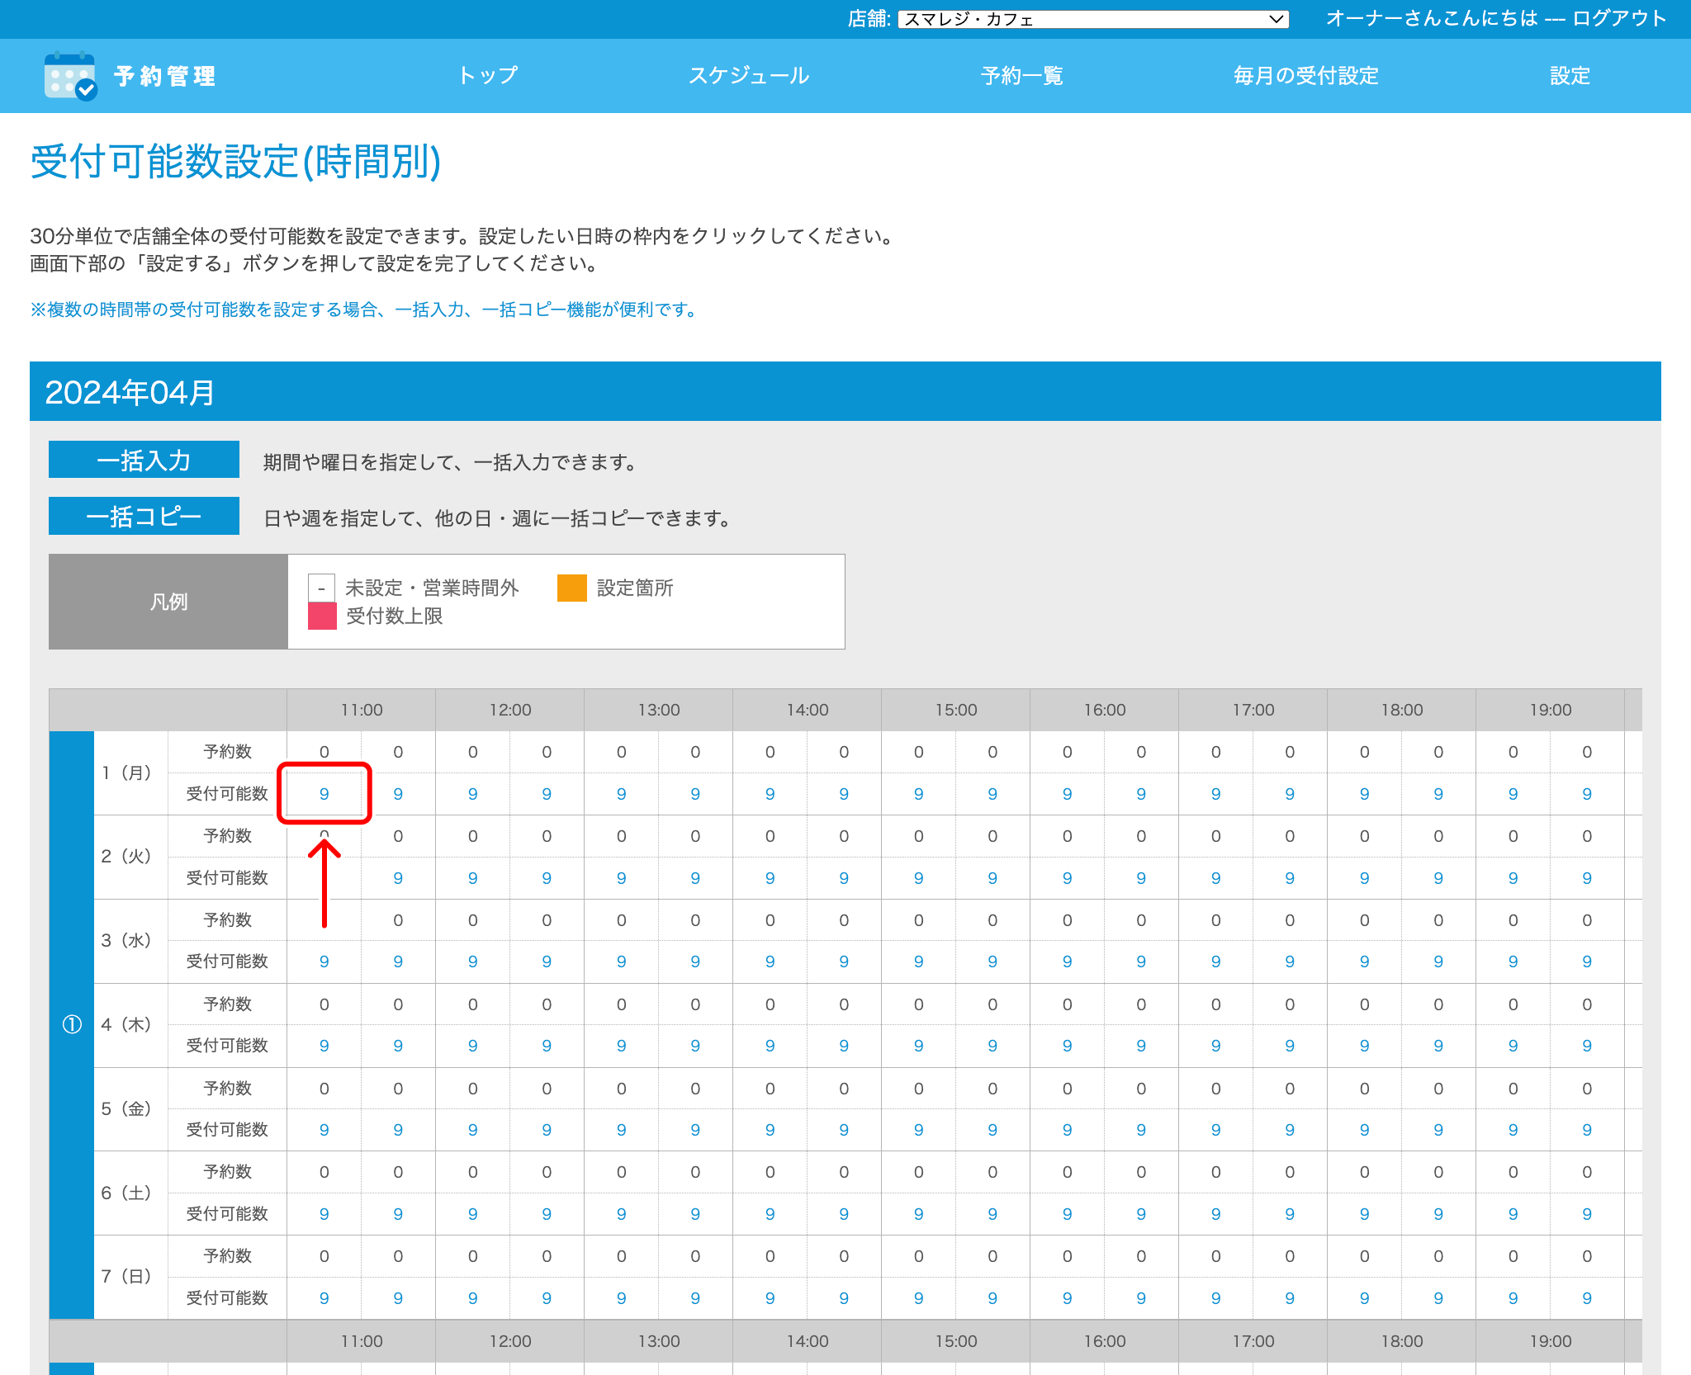Click the week ① marker in sidebar

tap(72, 1024)
